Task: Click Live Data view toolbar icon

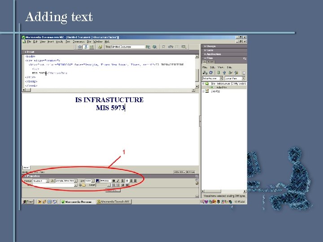Action: pyautogui.click(x=100, y=47)
